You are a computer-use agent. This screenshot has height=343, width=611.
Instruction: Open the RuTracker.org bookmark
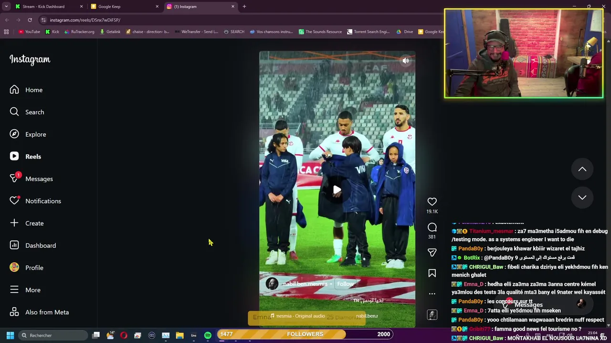(x=79, y=32)
